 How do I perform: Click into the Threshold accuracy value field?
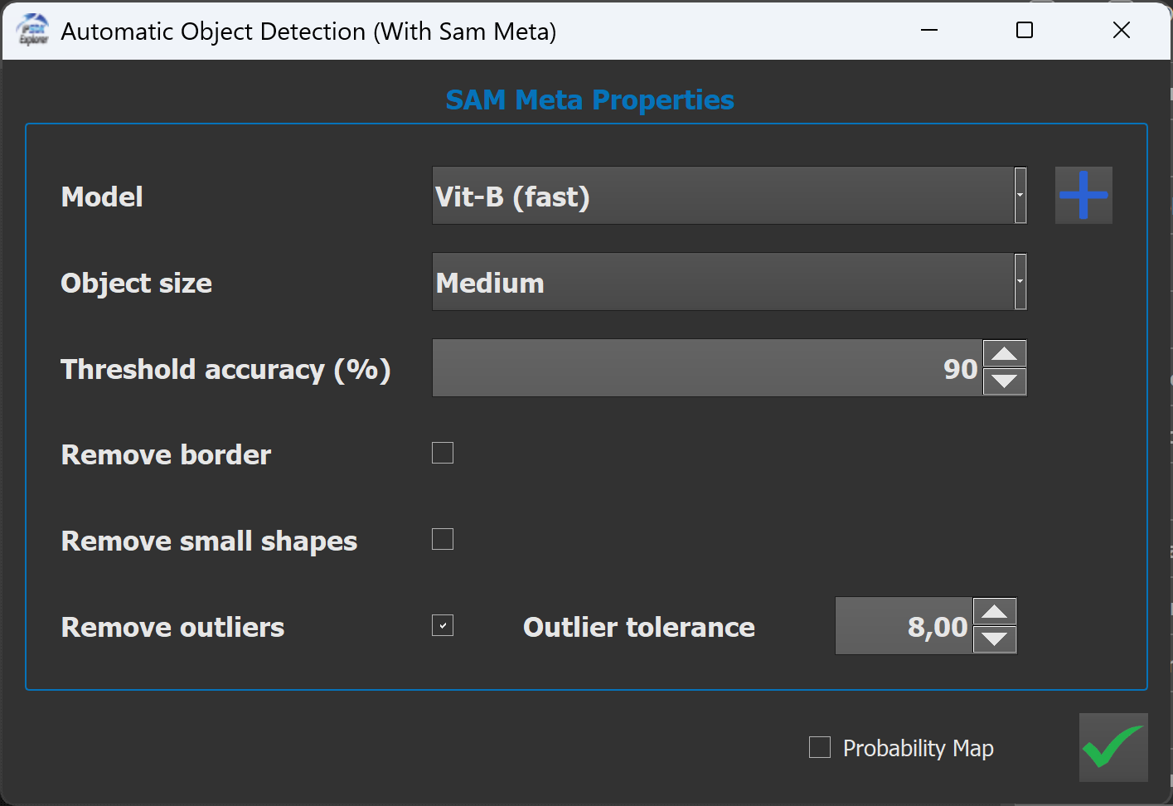(706, 368)
